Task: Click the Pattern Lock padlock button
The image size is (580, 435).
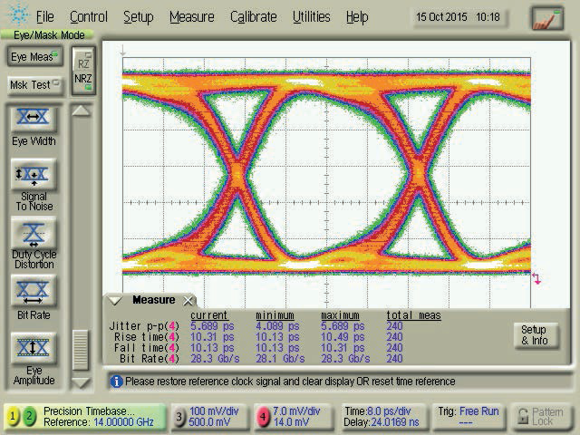Action: 541,416
